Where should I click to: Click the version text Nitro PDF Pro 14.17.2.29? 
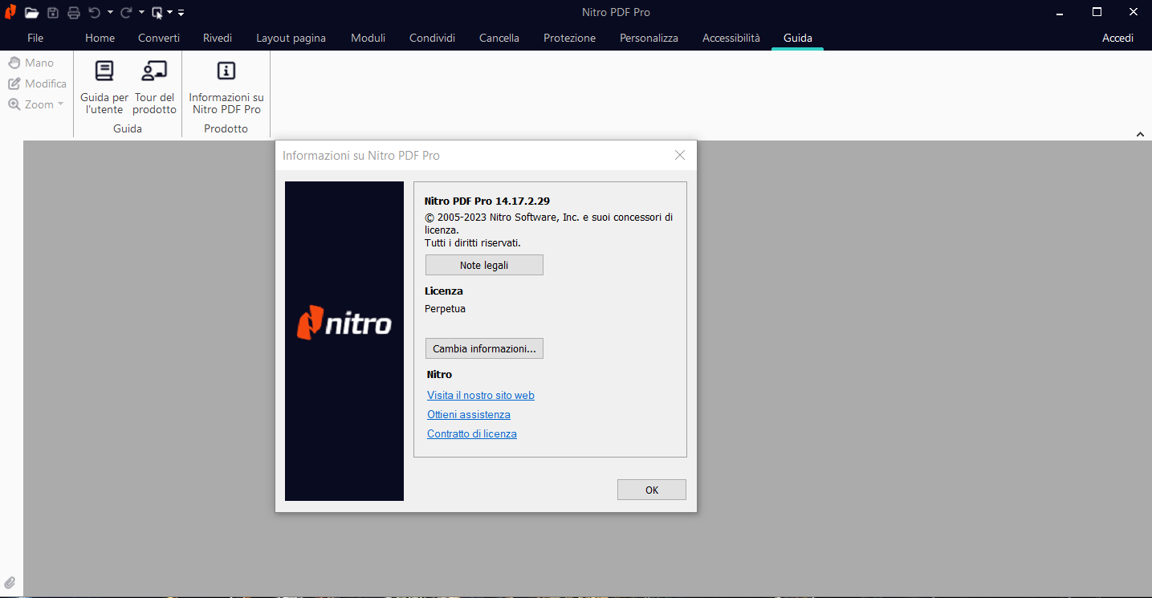[487, 201]
